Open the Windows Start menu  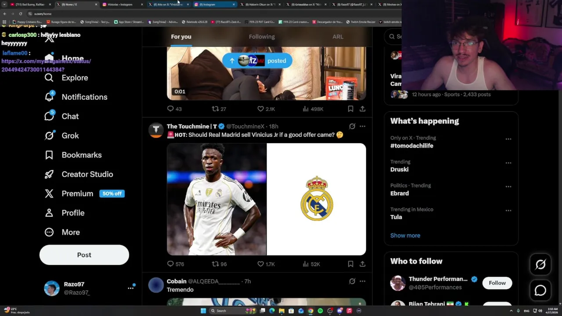(203, 311)
